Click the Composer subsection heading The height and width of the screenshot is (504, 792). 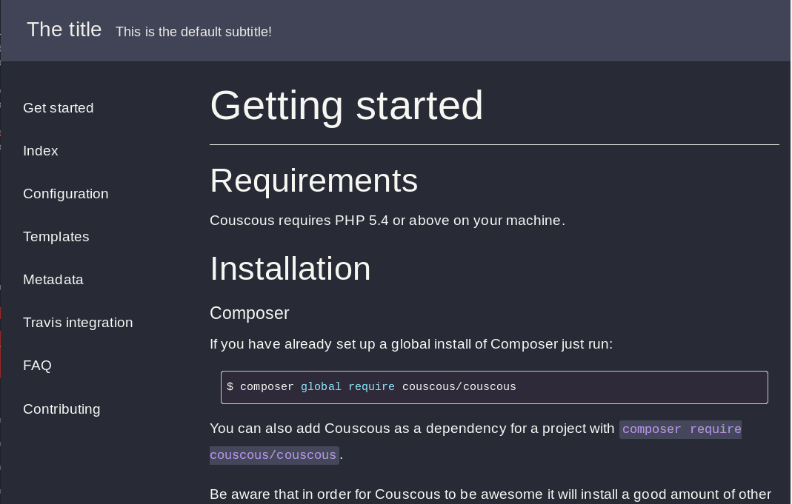tap(249, 313)
